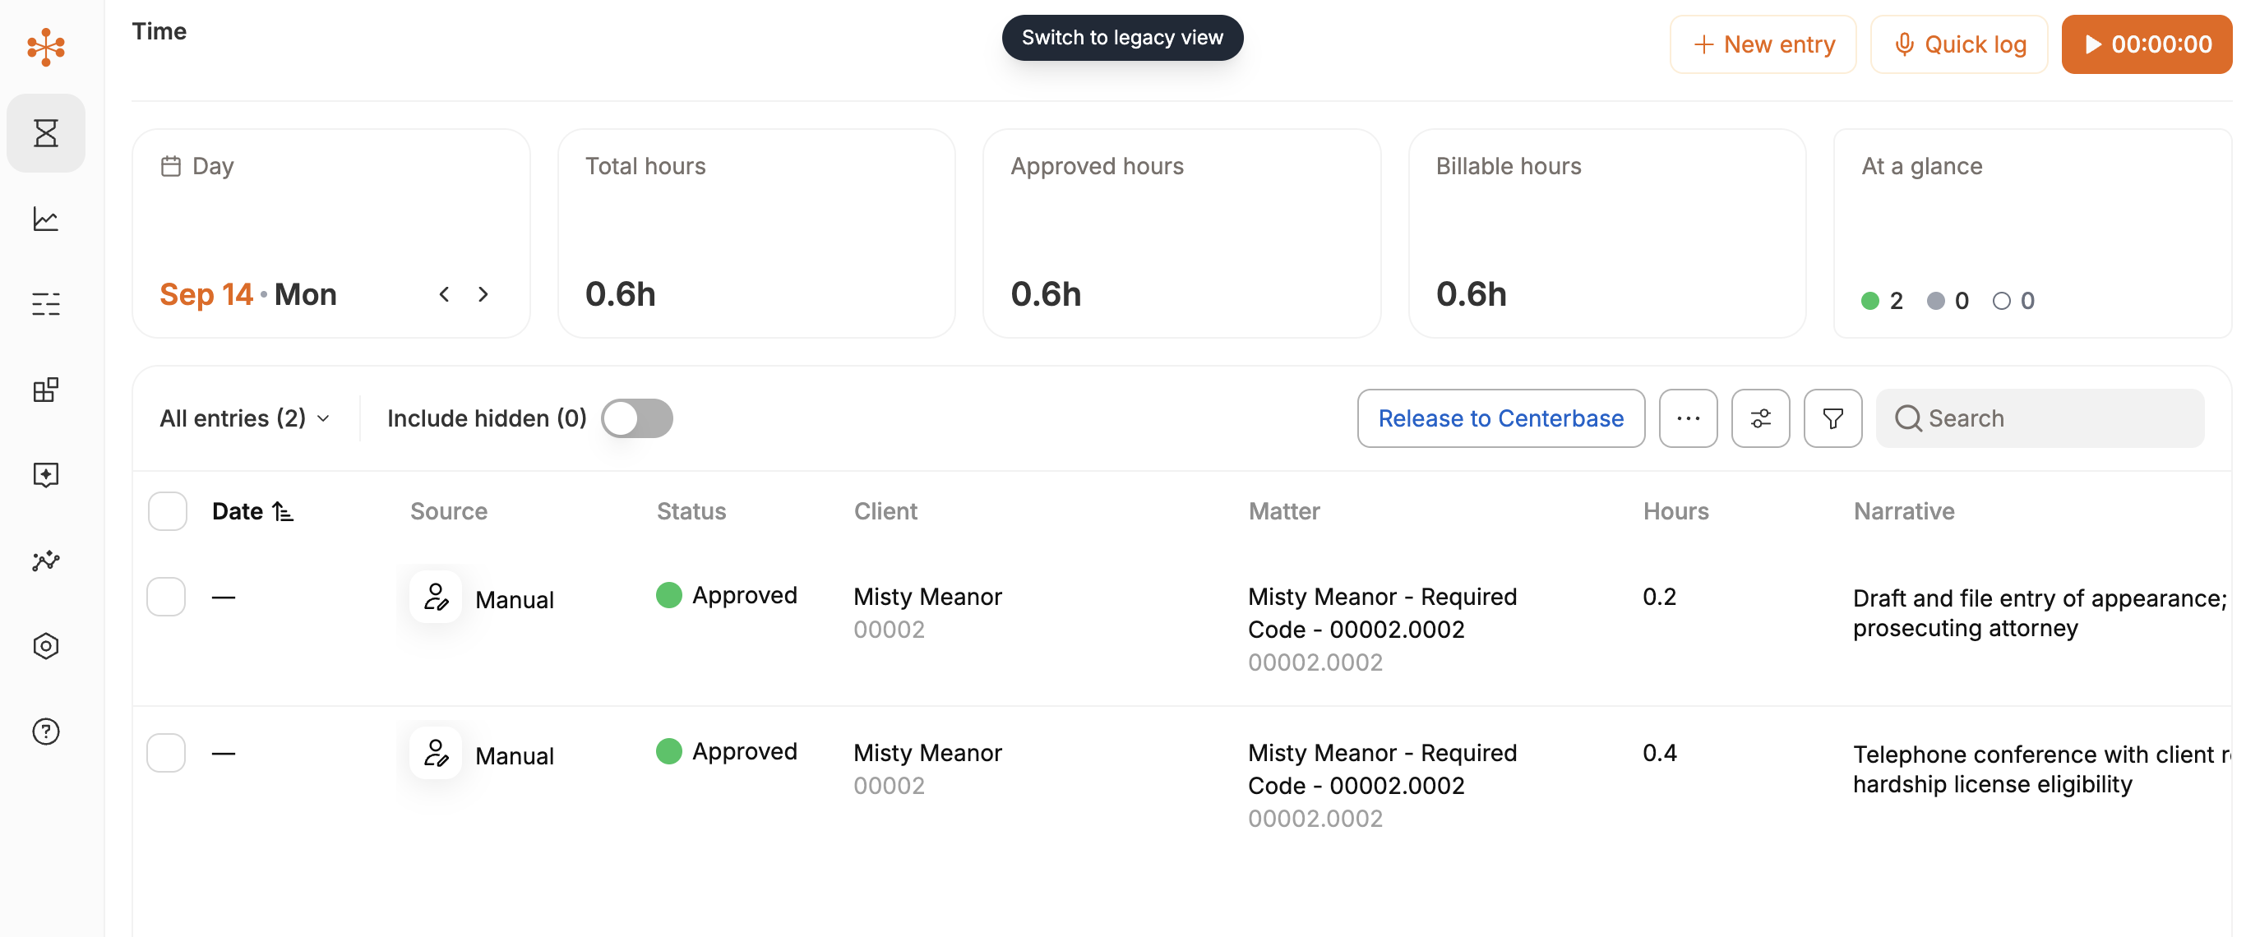Go to previous day arrow
This screenshot has height=937, width=2246.
pos(444,294)
